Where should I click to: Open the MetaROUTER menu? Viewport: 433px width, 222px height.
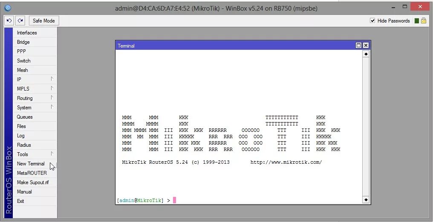[x=35, y=173]
